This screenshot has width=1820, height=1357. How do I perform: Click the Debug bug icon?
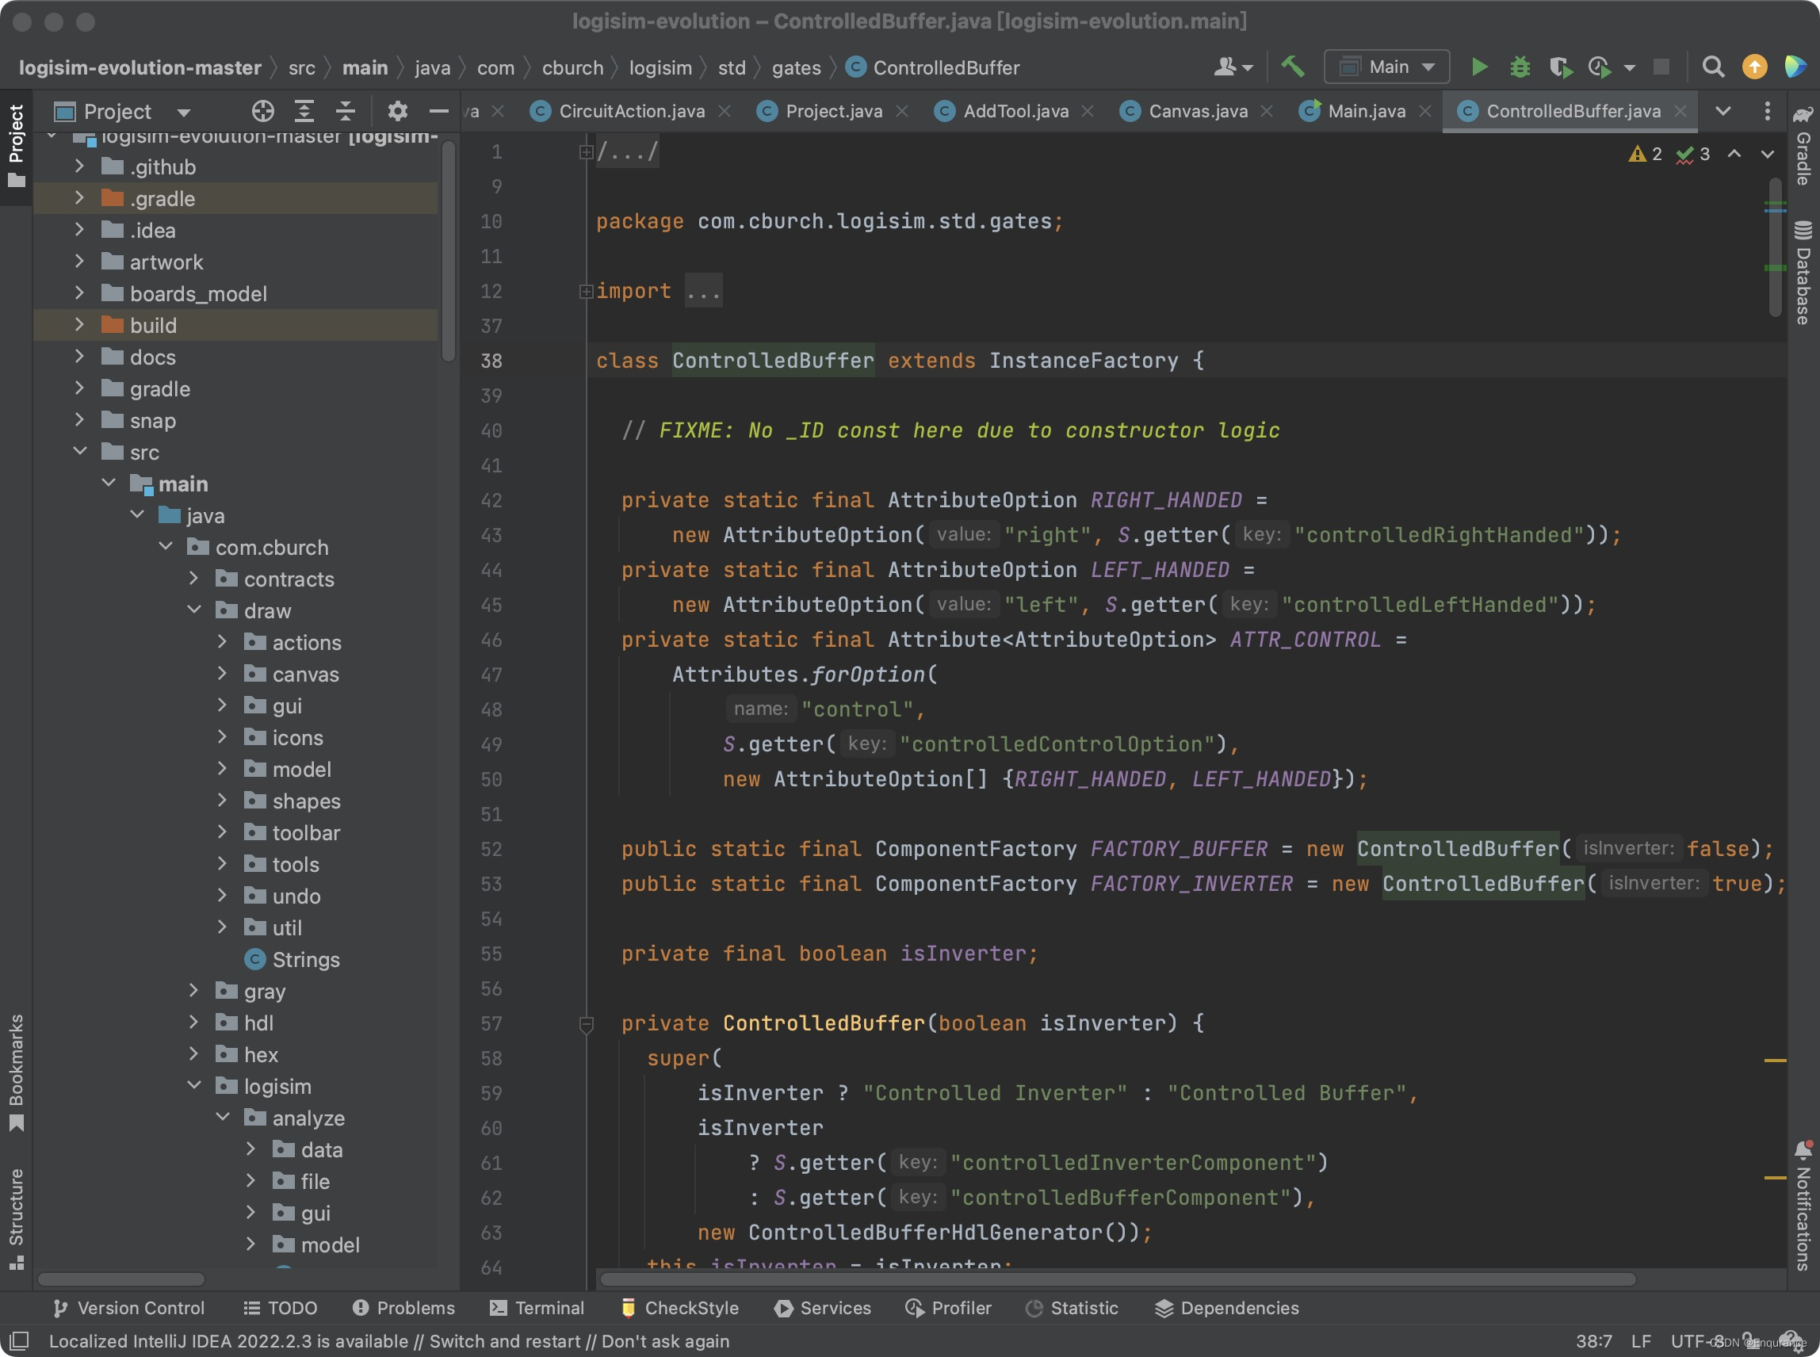pos(1520,67)
